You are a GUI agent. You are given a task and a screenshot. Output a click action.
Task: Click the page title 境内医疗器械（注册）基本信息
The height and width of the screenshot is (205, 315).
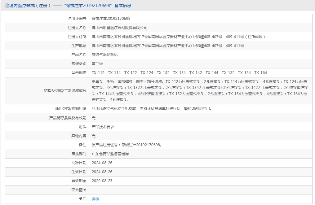(70, 6)
